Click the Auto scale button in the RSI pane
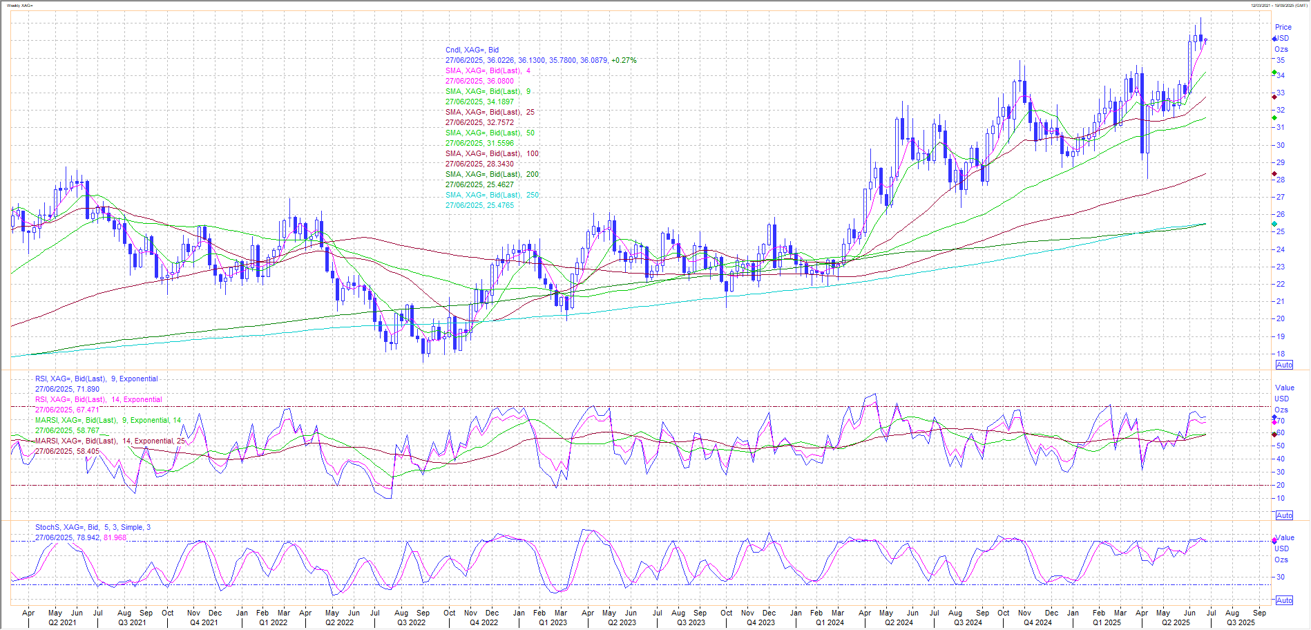This screenshot has width=1311, height=630. pos(1284,515)
